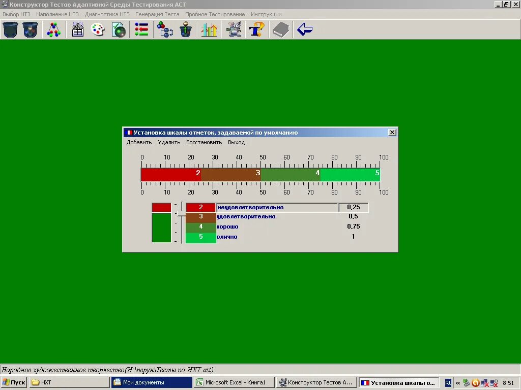
Task: Click the 8:51 system clock
Action: [x=508, y=383]
